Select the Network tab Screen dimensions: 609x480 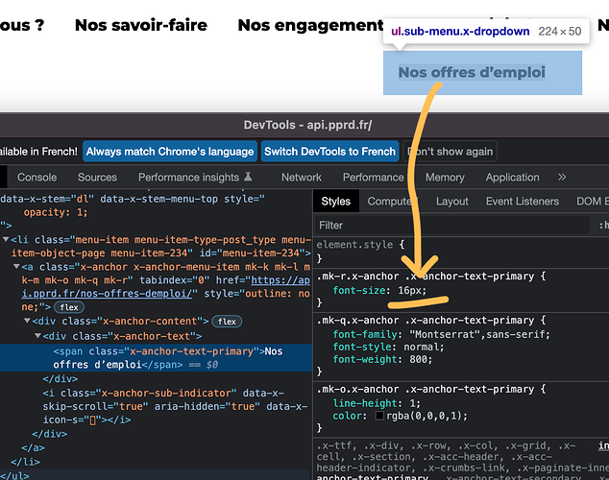pyautogui.click(x=302, y=178)
